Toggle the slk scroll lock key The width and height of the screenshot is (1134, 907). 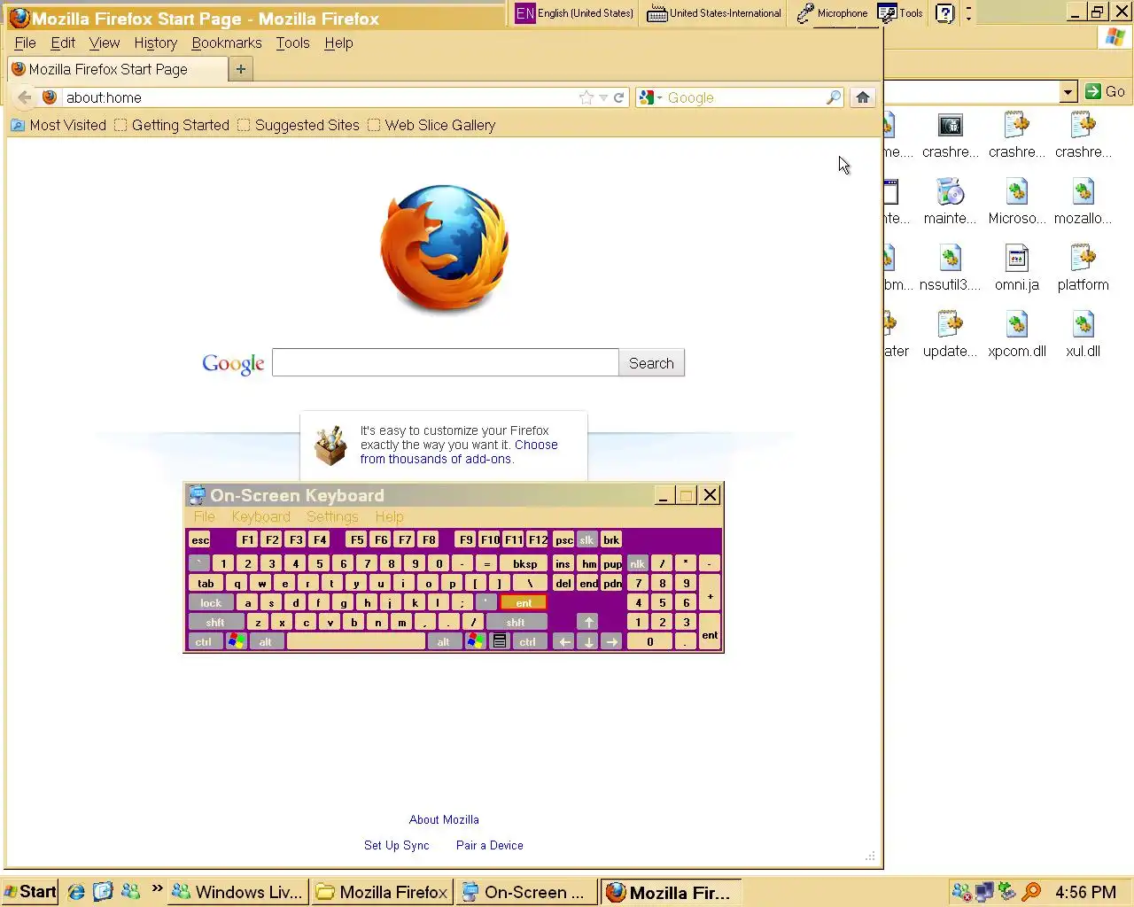click(586, 539)
